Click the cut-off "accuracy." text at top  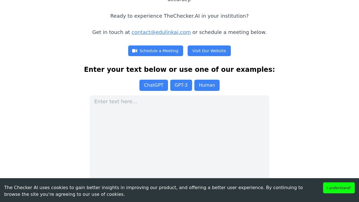[x=179, y=1]
